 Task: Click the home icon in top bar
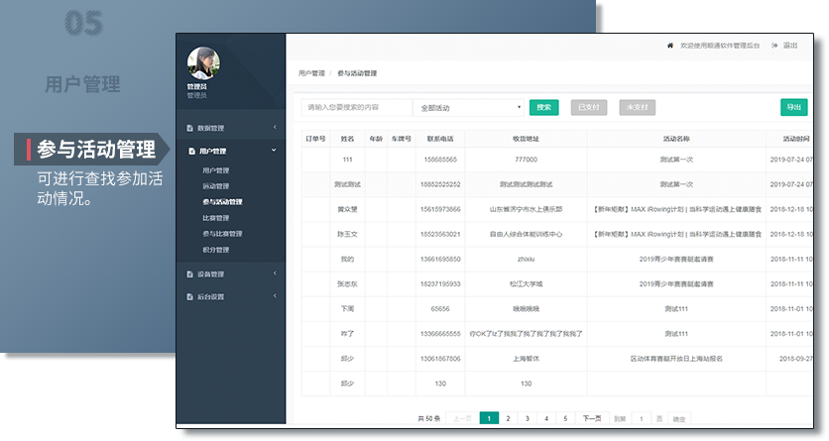(670, 46)
